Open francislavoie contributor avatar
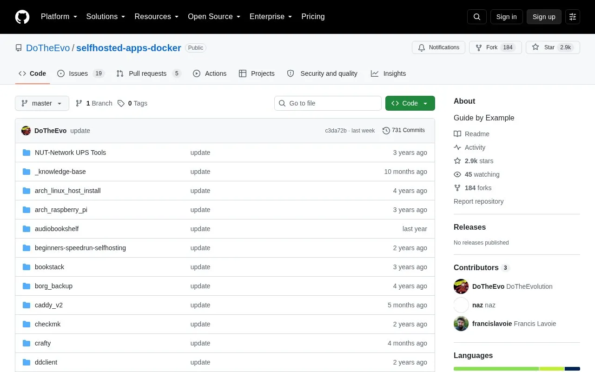The height and width of the screenshot is (372, 595). (461, 324)
